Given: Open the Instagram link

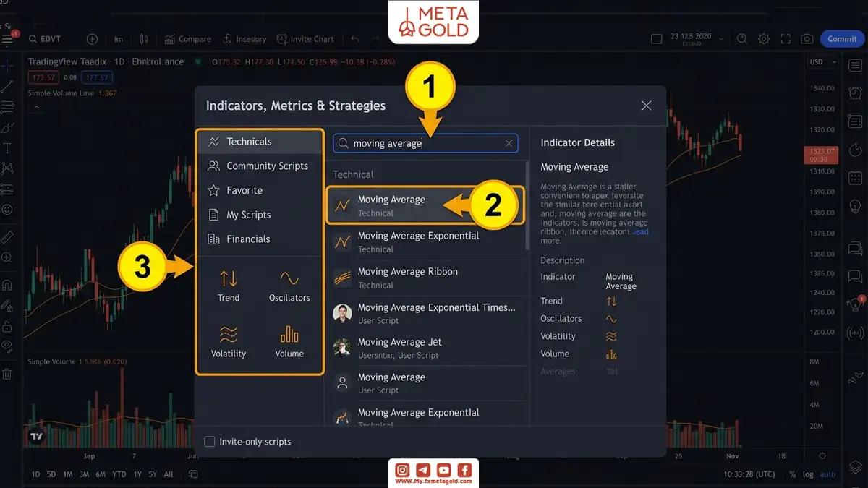Looking at the screenshot, I should 402,470.
